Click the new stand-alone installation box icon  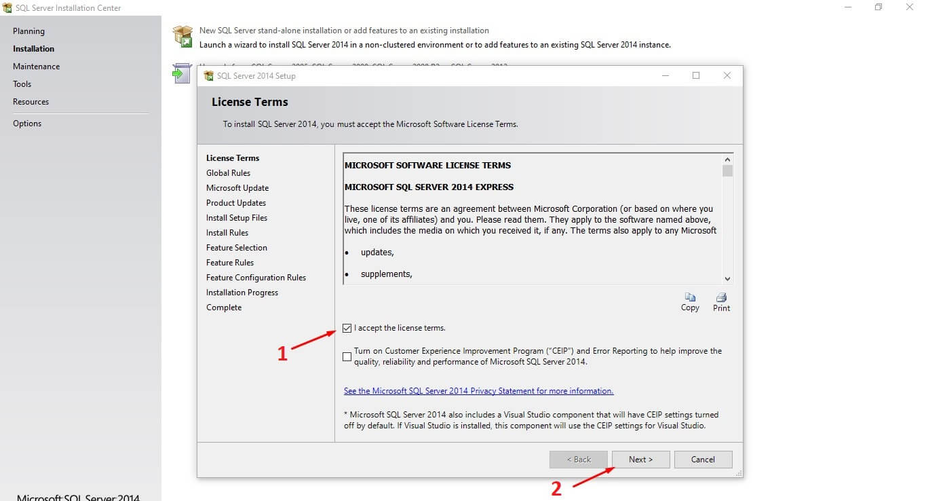click(182, 36)
